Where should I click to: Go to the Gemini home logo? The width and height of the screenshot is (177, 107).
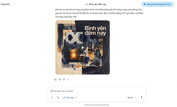(5, 4)
